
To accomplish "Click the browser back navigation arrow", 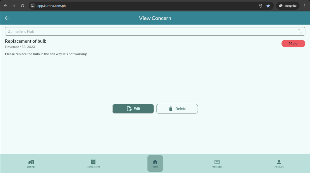I will tap(5, 6).
